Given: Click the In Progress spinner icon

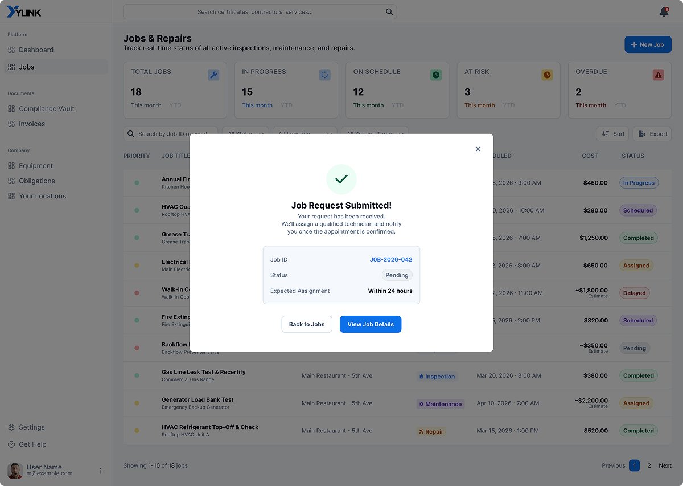Looking at the screenshot, I should pos(324,75).
